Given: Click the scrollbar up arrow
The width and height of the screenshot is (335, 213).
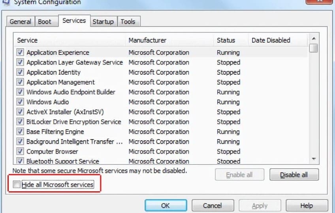Looking at the screenshot, I should pos(314,38).
